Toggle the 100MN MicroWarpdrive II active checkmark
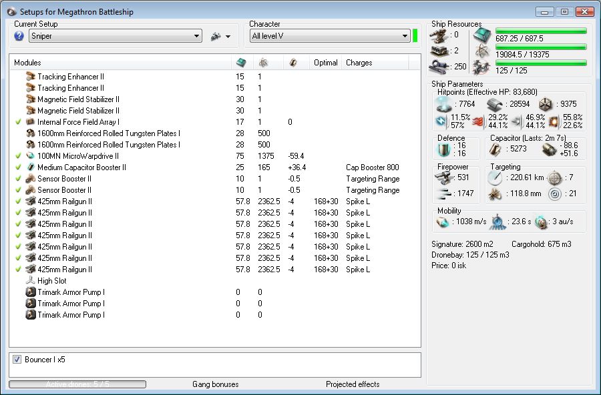Screen dimensions: 601x395 tap(18, 156)
